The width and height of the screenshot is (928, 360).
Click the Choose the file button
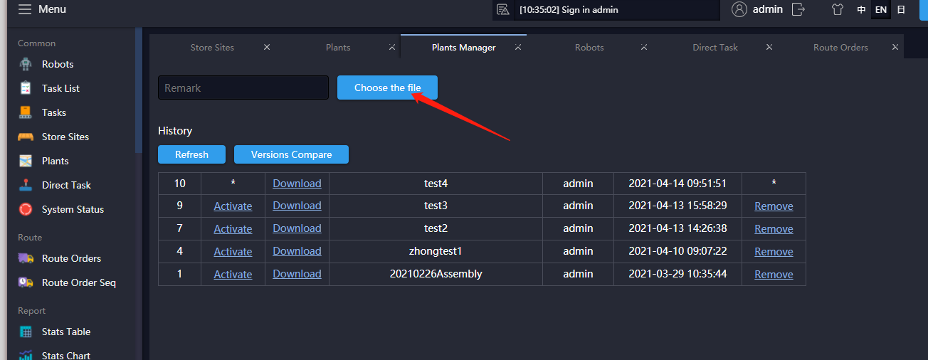pyautogui.click(x=387, y=88)
